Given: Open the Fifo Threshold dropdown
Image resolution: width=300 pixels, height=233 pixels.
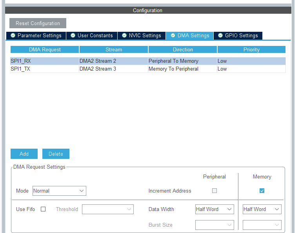Looking at the screenshot, I should coord(107,209).
